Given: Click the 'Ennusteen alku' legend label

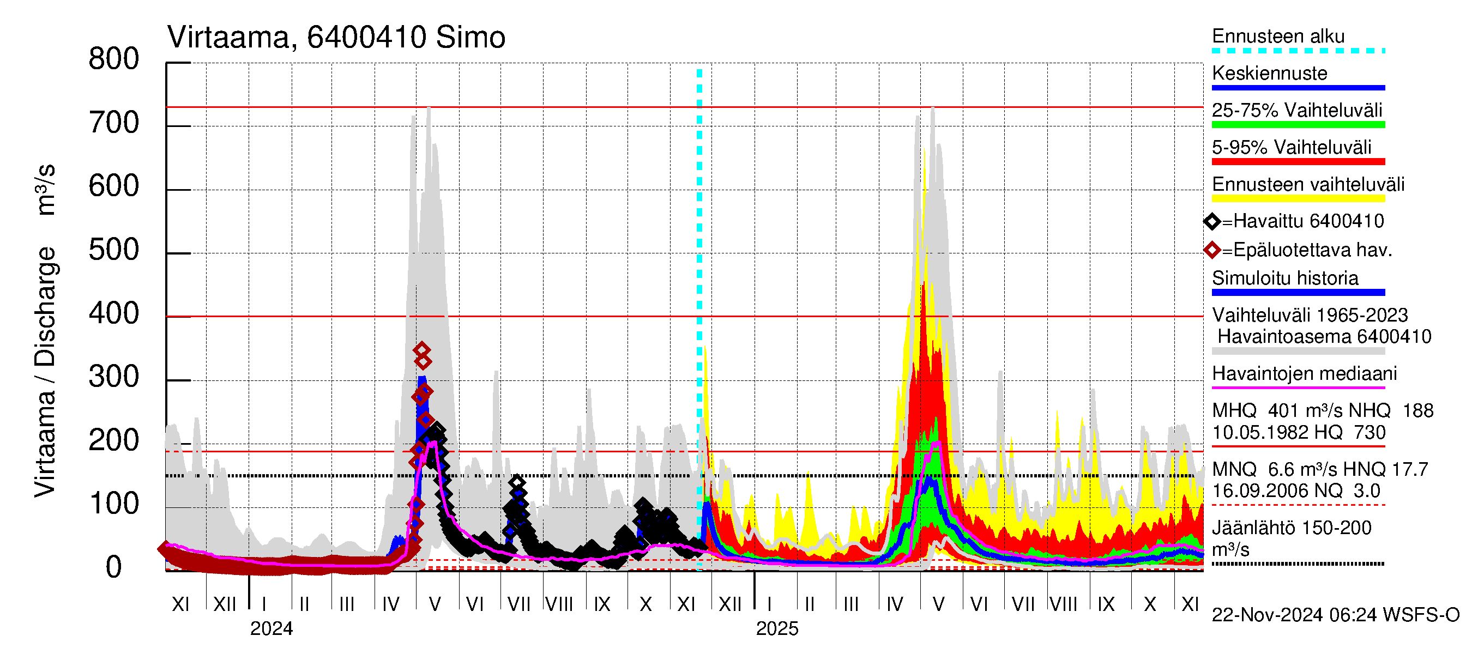Looking at the screenshot, I should (x=1278, y=36).
